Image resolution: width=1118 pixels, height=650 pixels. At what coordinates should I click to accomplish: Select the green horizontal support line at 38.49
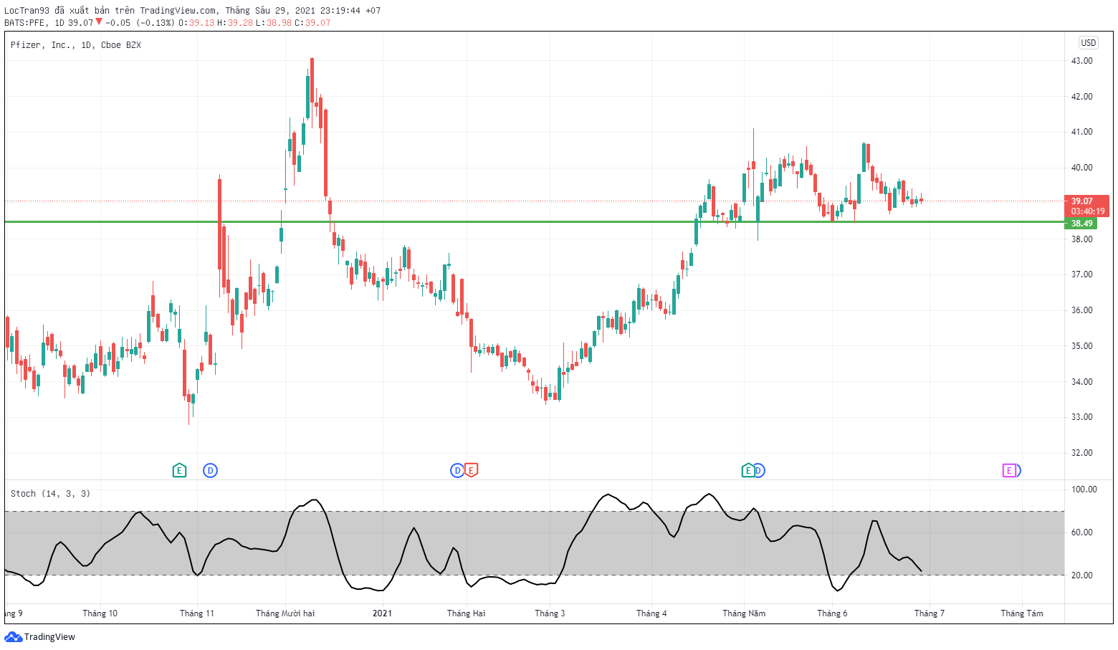coord(534,221)
